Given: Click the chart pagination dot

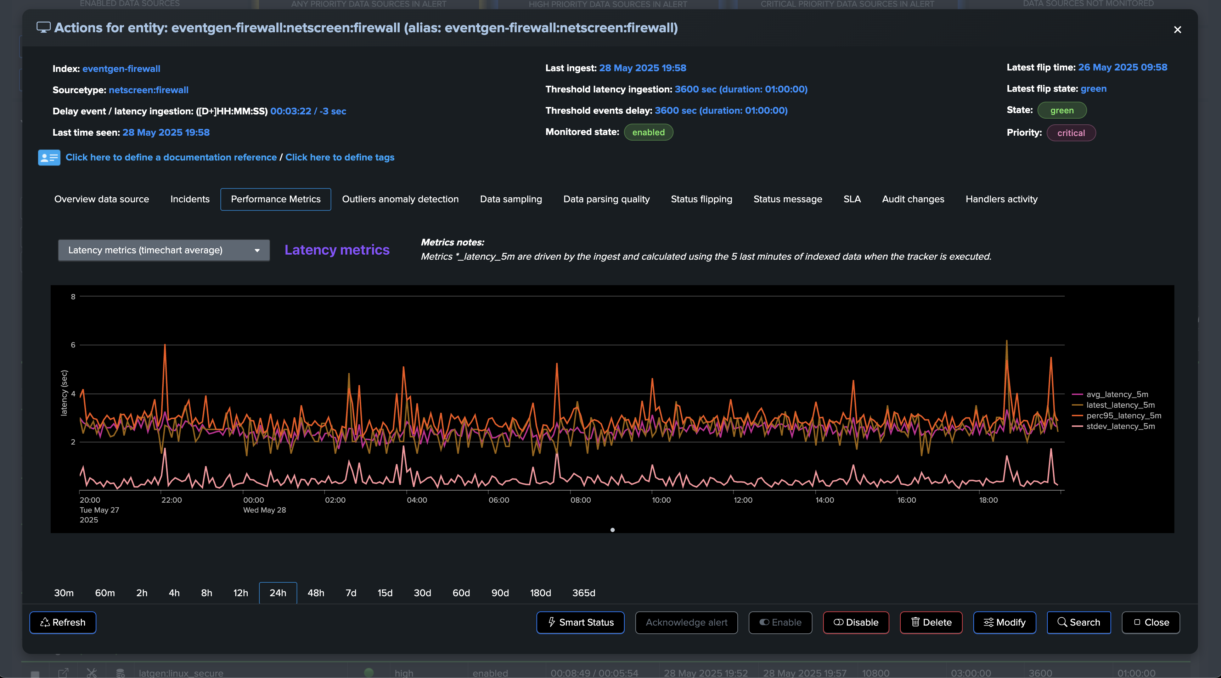Looking at the screenshot, I should 612,530.
